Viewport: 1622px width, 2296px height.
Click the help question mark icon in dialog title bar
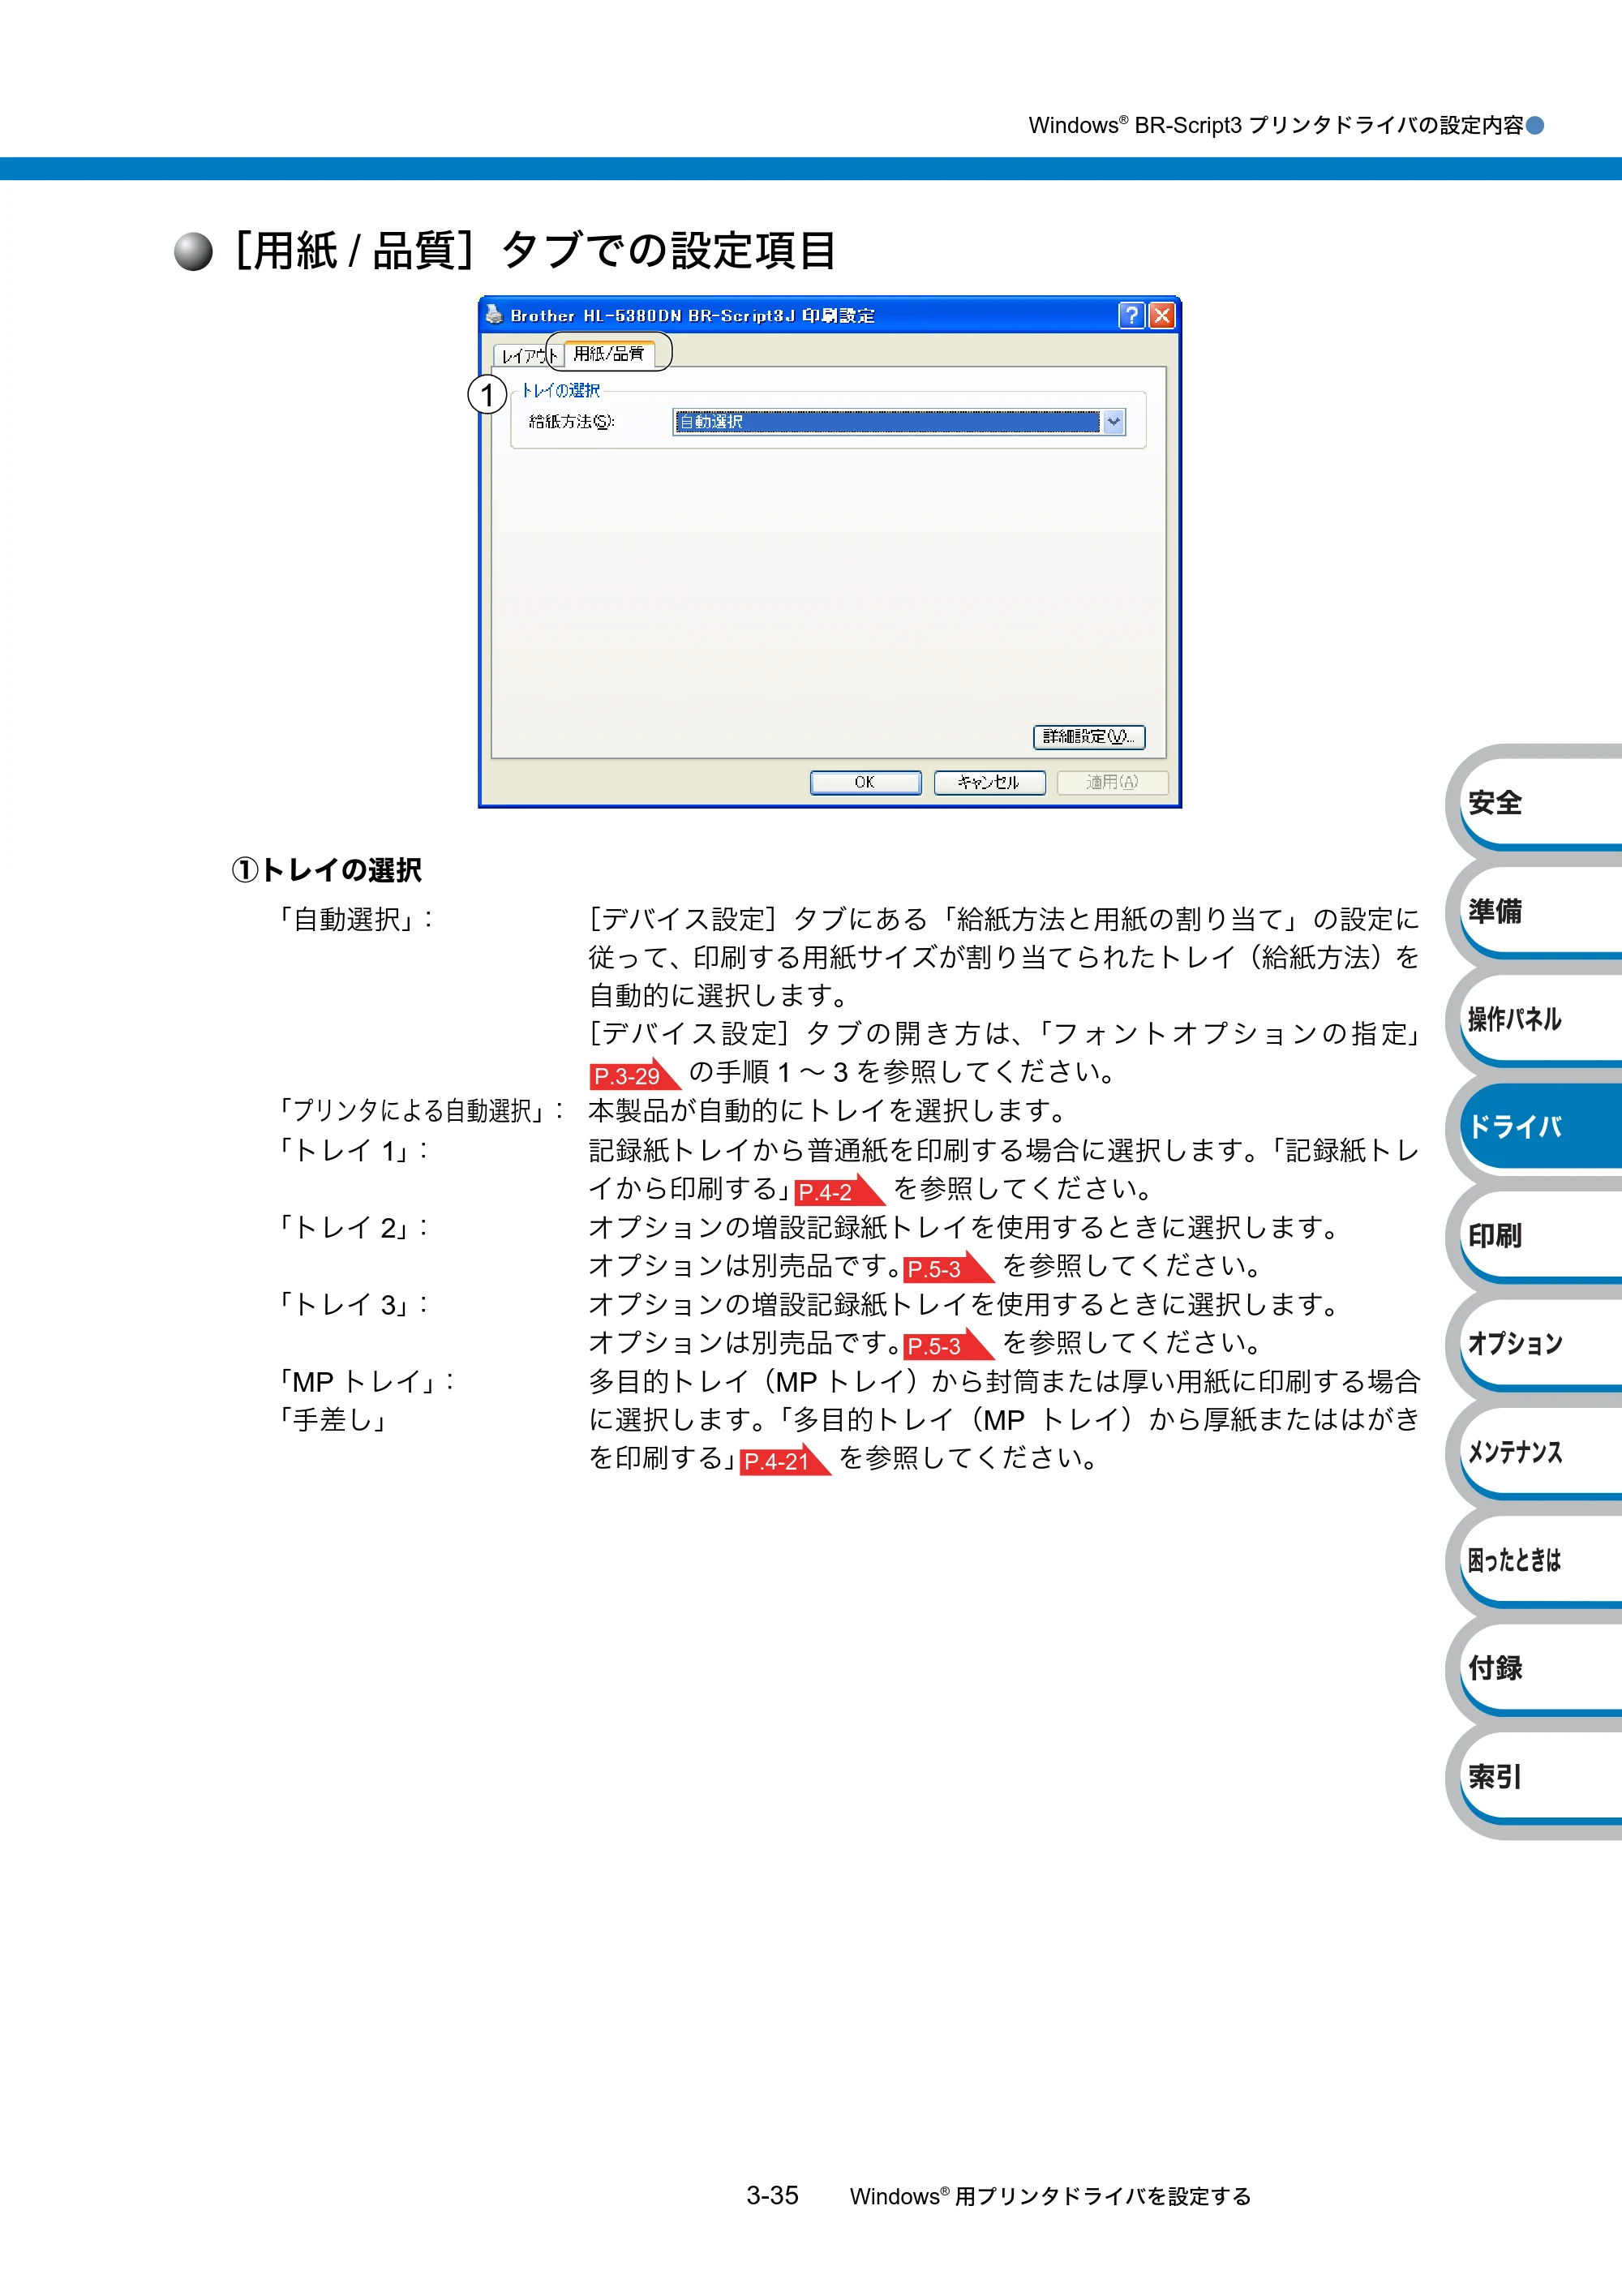click(x=1131, y=316)
